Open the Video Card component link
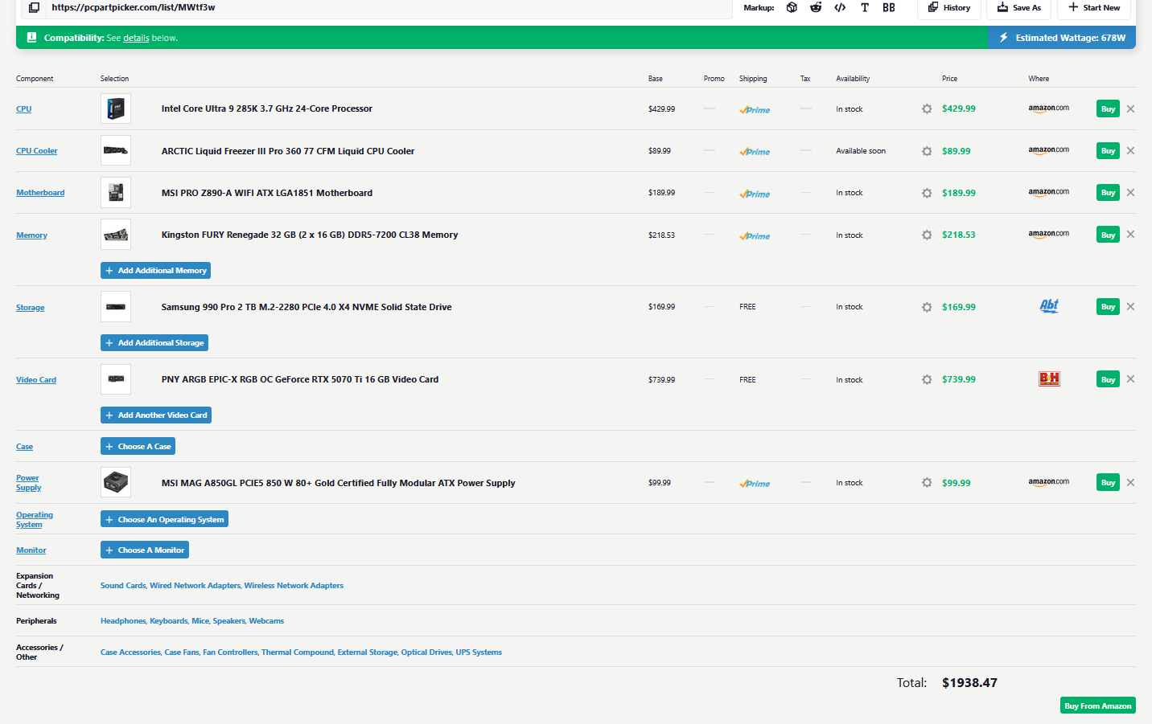 click(36, 380)
